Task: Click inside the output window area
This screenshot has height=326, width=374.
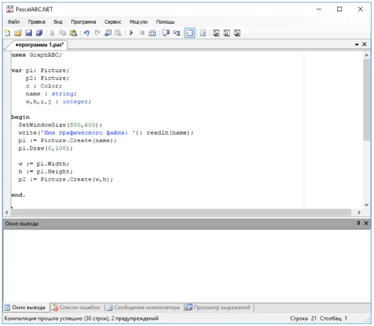Action: click(x=187, y=266)
